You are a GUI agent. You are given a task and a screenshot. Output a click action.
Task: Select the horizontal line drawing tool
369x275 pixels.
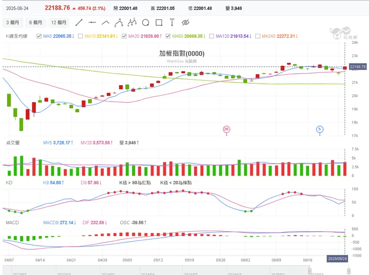(92, 22)
